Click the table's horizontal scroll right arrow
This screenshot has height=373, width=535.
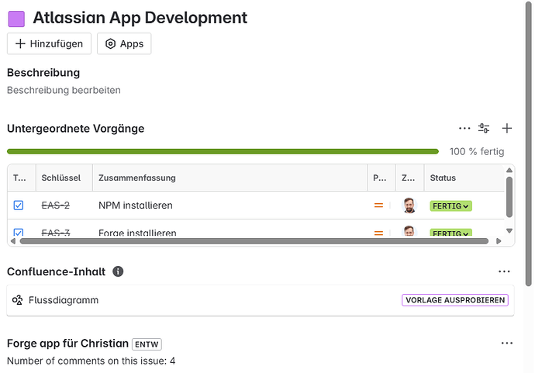[x=499, y=241]
